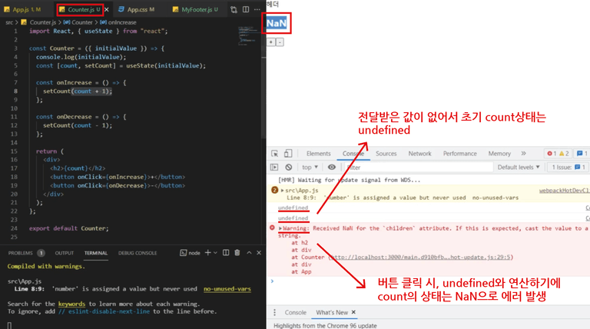Kill terminal with the trash icon
590x329 pixels.
[x=237, y=253]
